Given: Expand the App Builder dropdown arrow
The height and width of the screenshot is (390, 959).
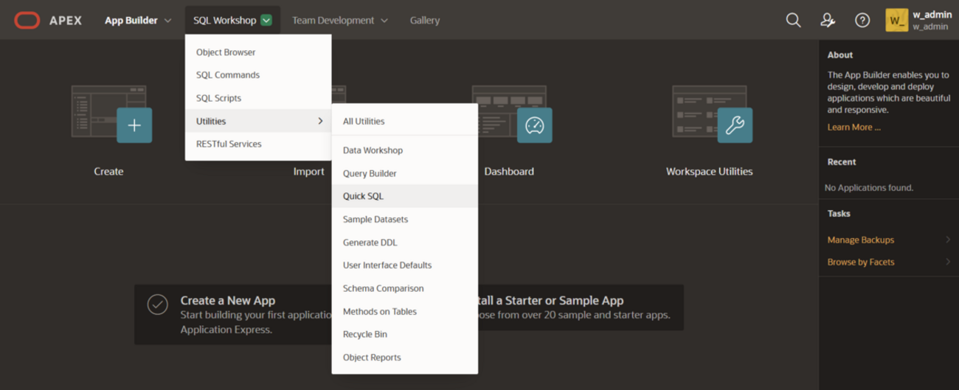Looking at the screenshot, I should (168, 21).
